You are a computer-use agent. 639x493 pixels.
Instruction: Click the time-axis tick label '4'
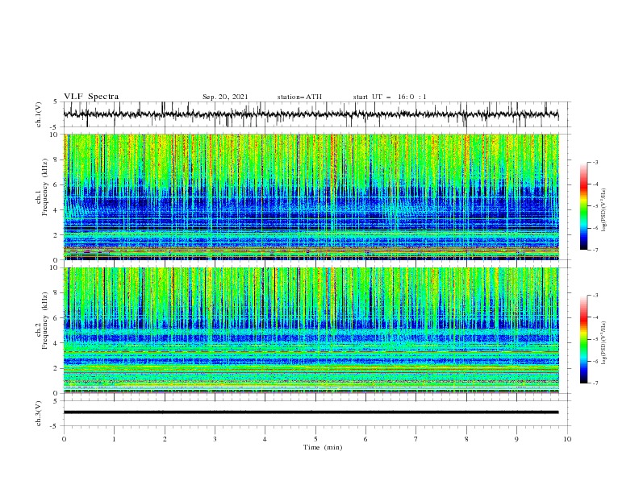265,439
